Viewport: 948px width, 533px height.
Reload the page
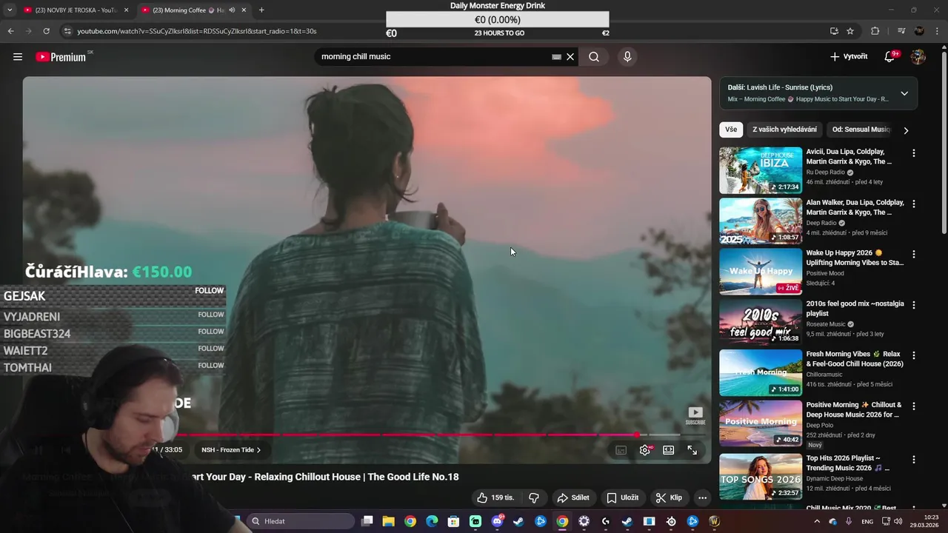46,31
